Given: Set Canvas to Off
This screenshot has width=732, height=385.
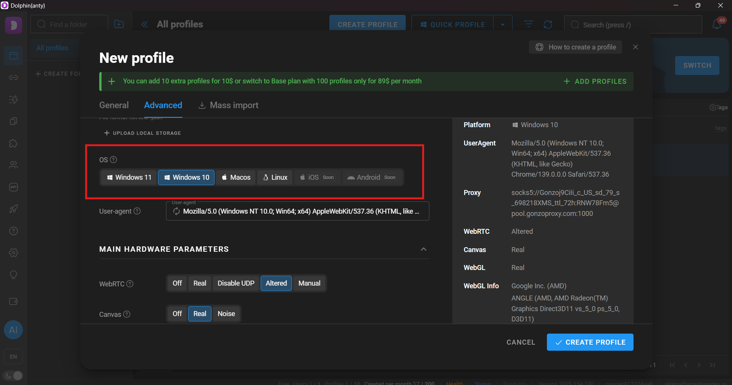Looking at the screenshot, I should (177, 314).
